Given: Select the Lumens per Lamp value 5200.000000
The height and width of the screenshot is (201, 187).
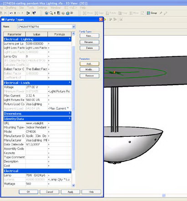Looking at the screenshot, I should (36, 44).
